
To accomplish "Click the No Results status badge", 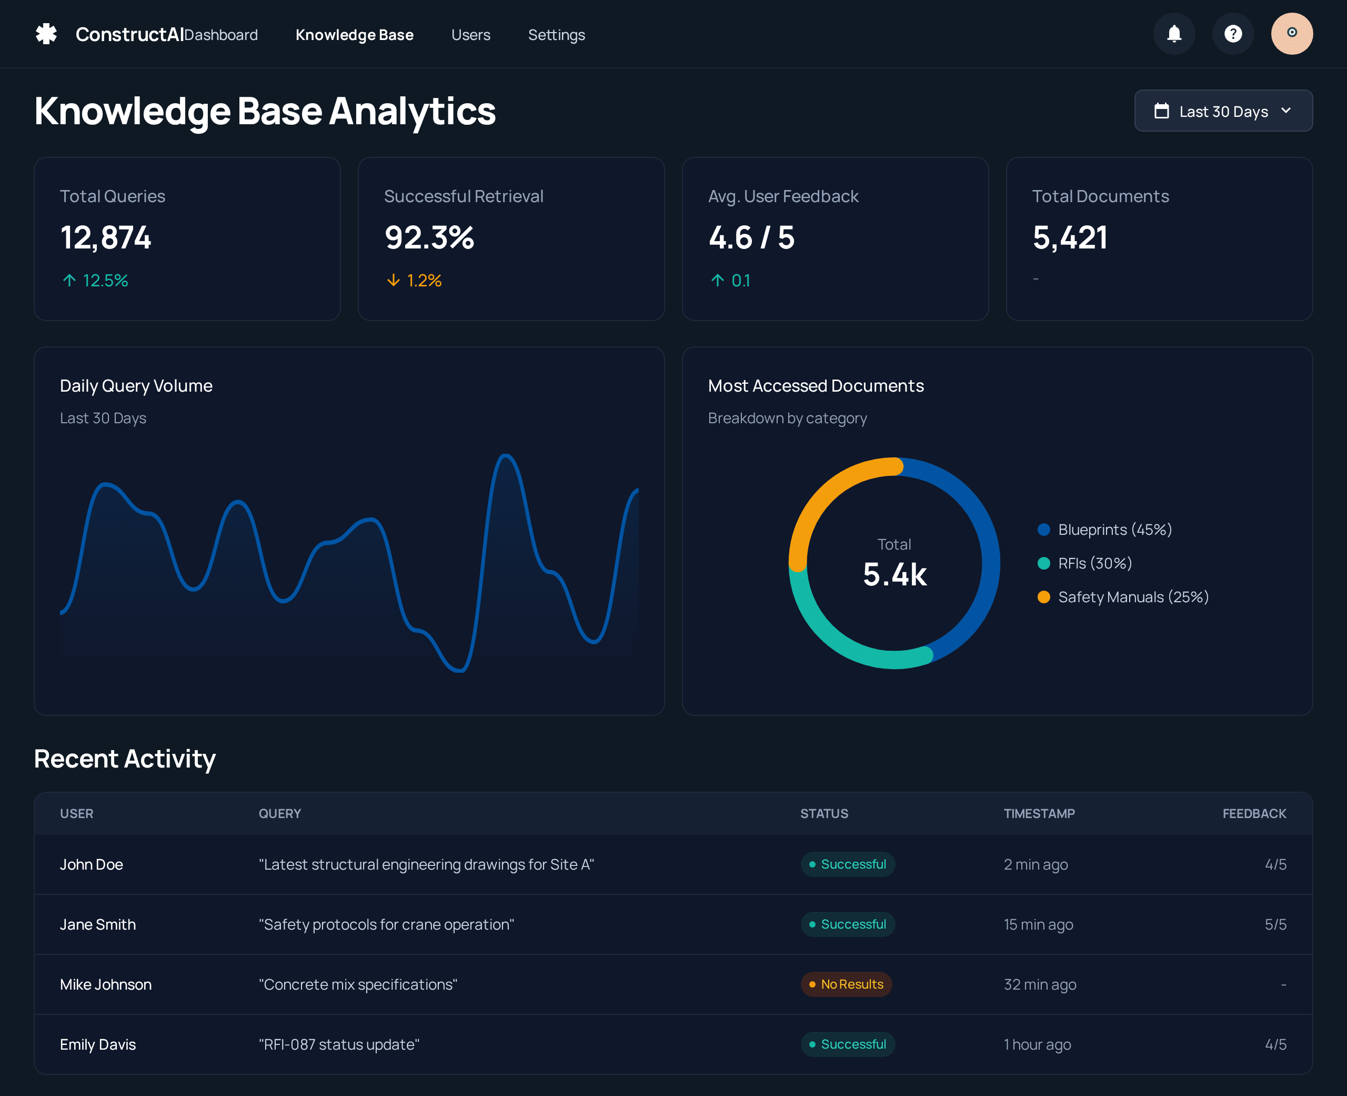I will 846,984.
